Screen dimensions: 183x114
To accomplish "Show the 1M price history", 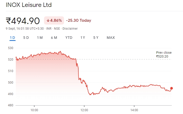I will 40,38.
